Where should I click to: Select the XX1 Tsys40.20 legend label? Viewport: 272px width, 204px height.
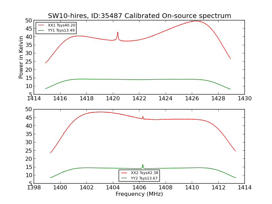point(62,25)
